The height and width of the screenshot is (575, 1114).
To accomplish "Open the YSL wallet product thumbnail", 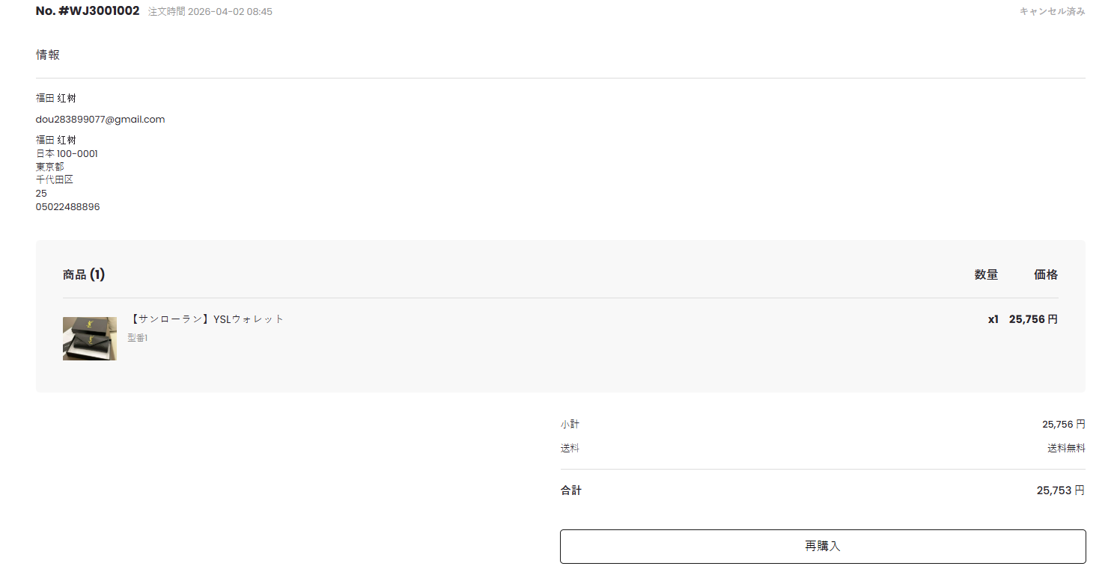I will pyautogui.click(x=89, y=339).
